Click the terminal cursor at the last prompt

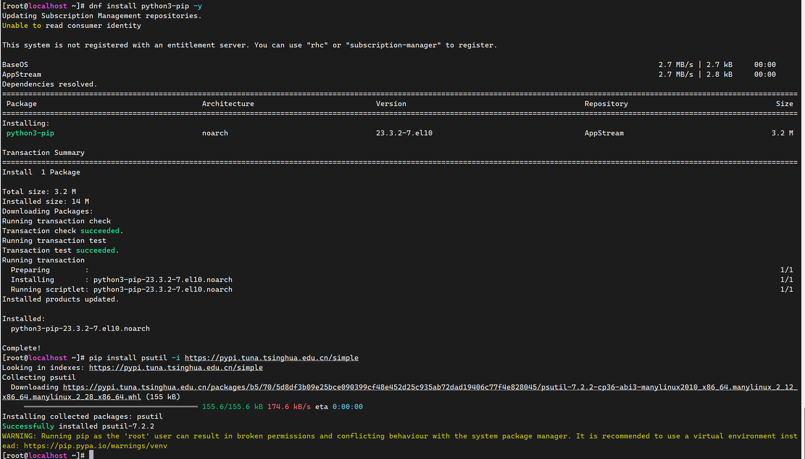91,455
